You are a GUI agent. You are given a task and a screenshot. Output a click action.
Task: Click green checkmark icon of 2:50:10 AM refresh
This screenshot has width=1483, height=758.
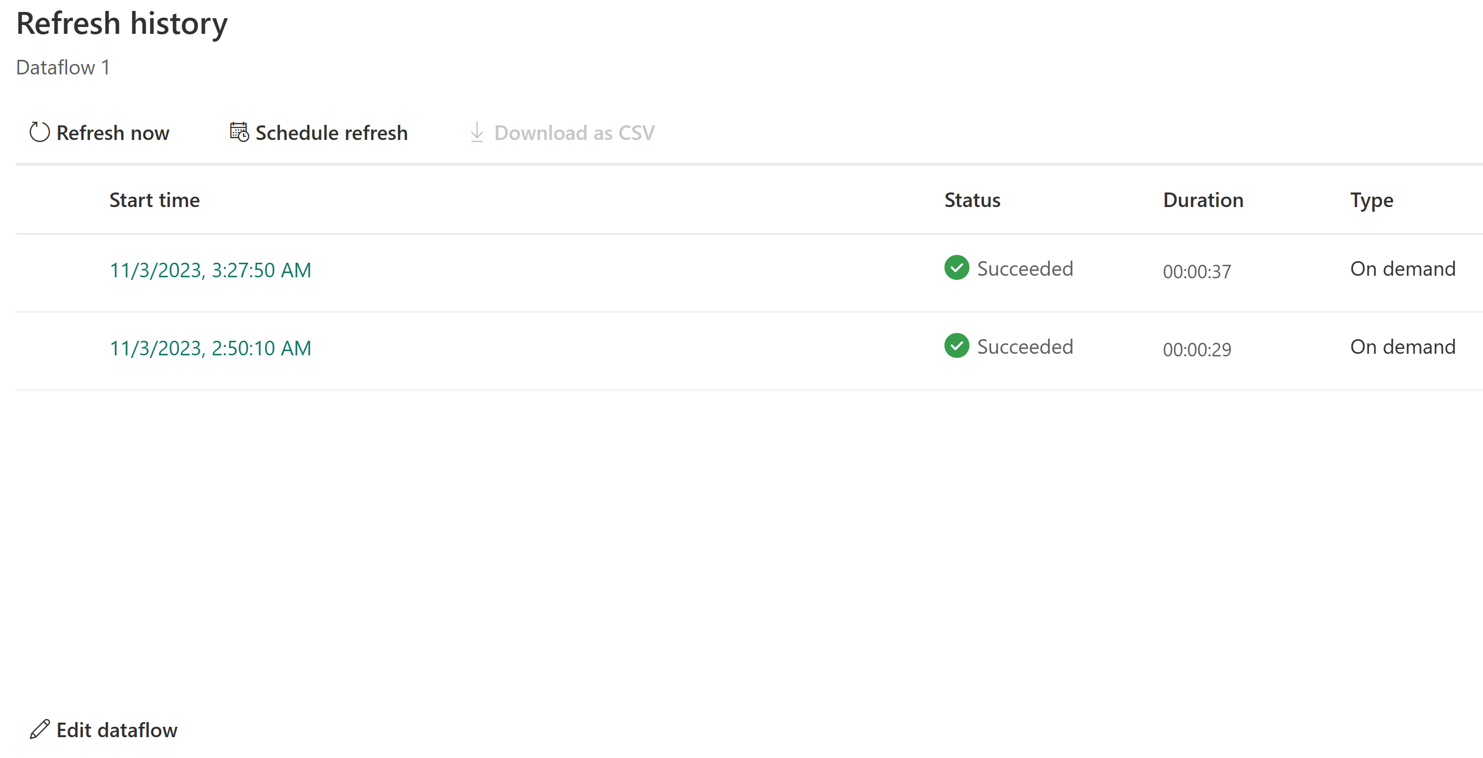(x=956, y=346)
